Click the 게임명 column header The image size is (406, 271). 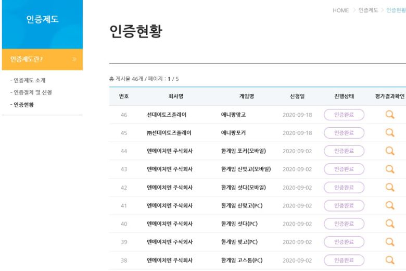click(x=247, y=96)
